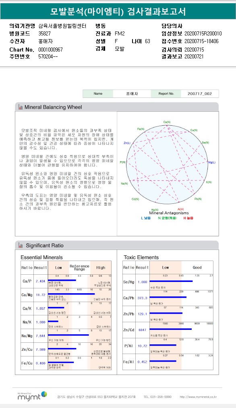Click the Zn/Pb result 129.1

click(x=142, y=314)
